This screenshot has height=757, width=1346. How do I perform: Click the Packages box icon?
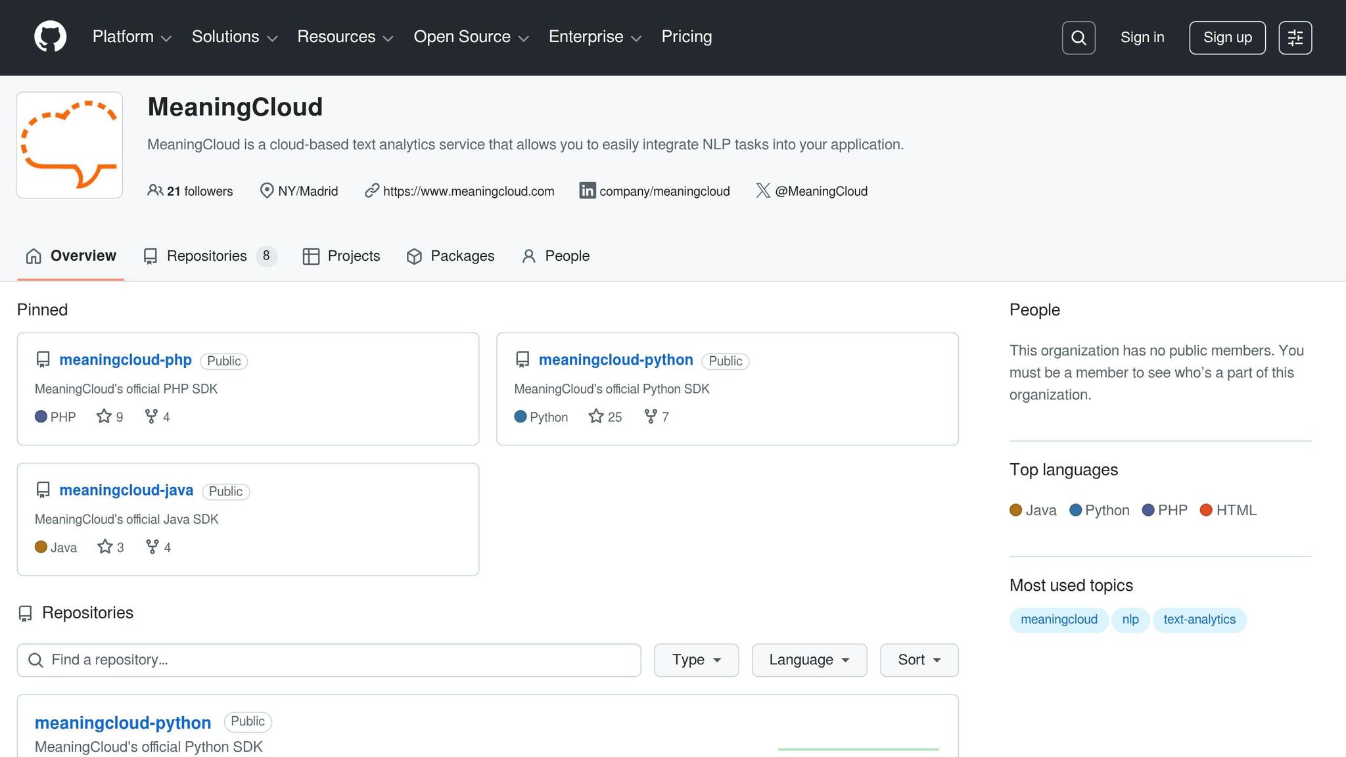point(415,256)
